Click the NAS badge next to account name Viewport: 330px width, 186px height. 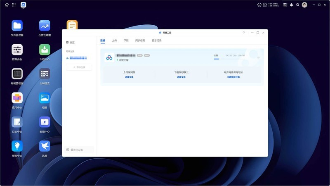[147, 55]
